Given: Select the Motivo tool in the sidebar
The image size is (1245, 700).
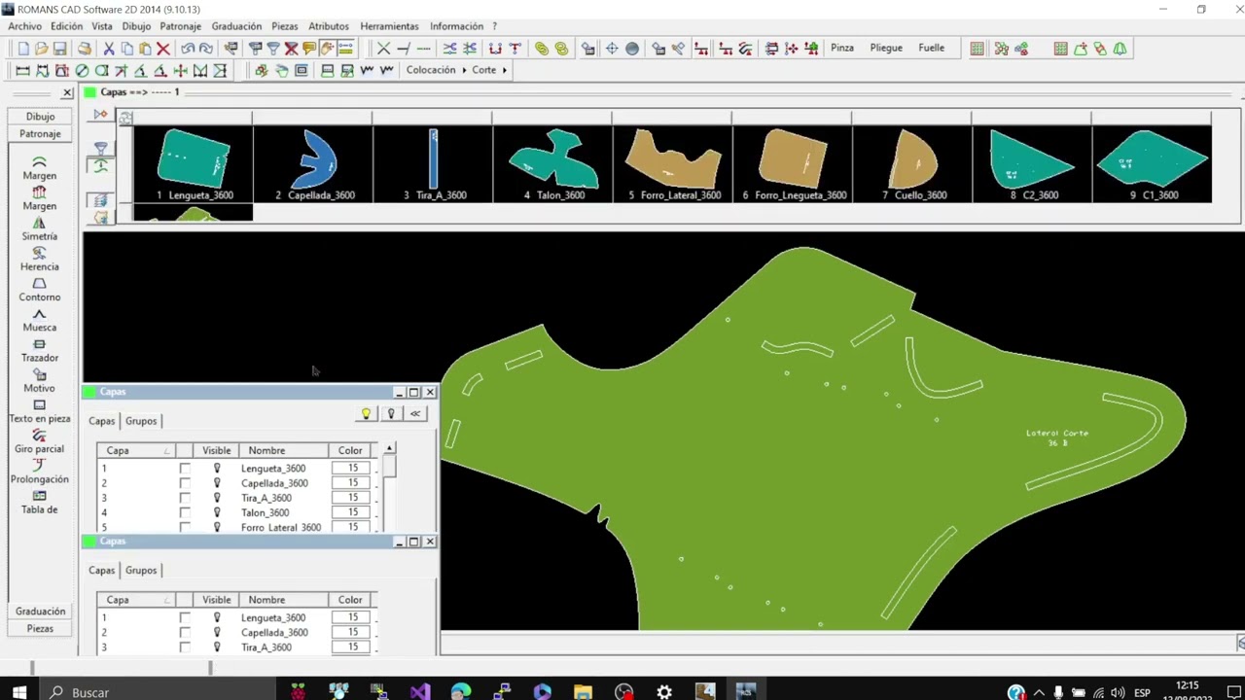Looking at the screenshot, I should 40,380.
